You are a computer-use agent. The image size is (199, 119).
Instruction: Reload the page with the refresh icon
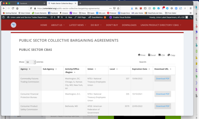(x=13, y=8)
